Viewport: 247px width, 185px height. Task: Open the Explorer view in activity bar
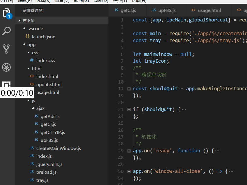(x=7, y=13)
